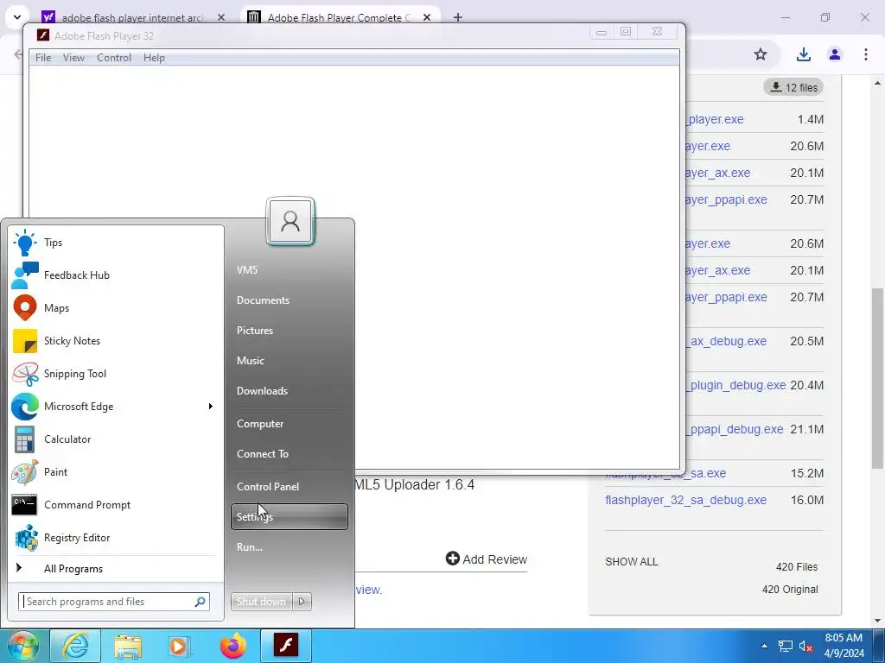
Task: Click the webpage vertical scrollbar thumb
Action: [x=878, y=378]
